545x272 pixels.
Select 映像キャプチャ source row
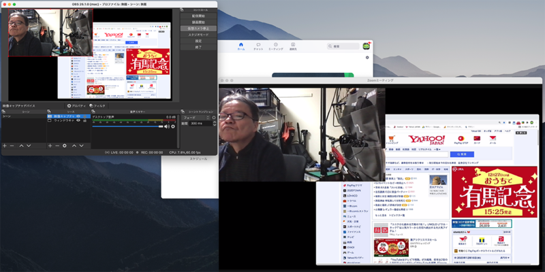69,116
